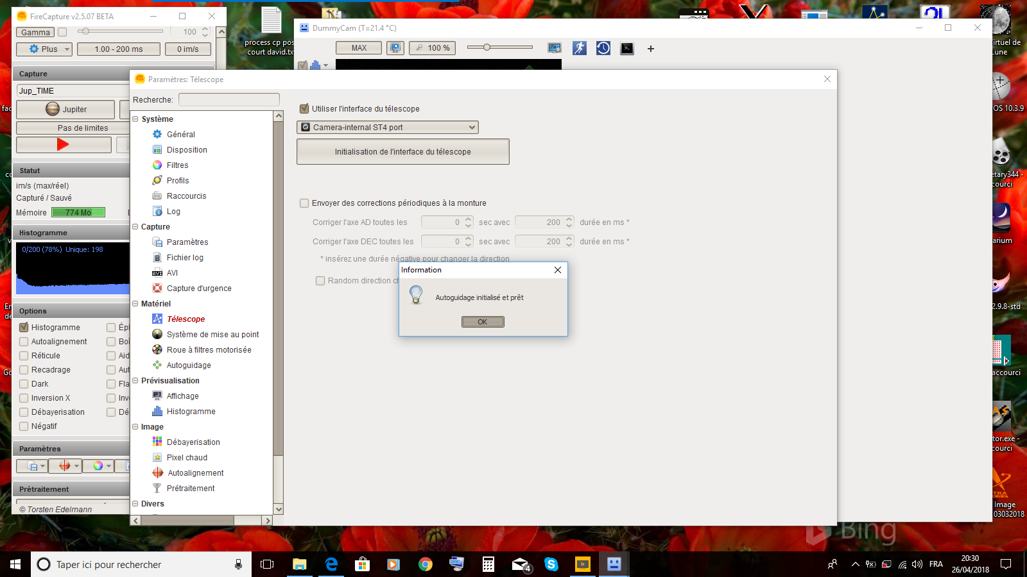The image size is (1027, 577).
Task: Select Disposition in the settings tree
Action: pyautogui.click(x=187, y=150)
